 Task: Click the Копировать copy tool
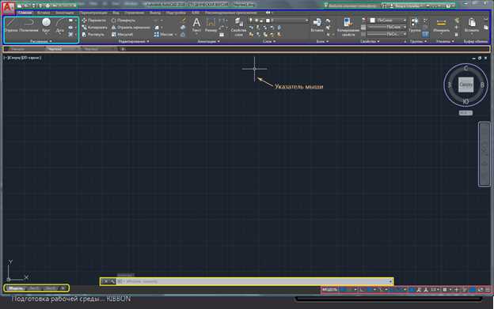(x=95, y=28)
